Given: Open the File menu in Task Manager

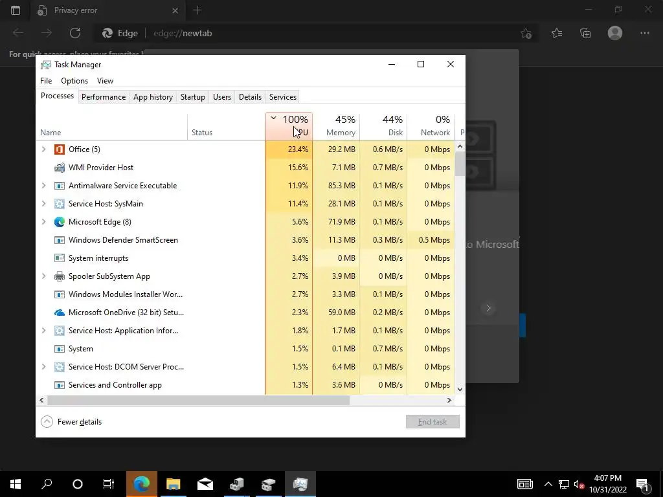Looking at the screenshot, I should tap(46, 81).
